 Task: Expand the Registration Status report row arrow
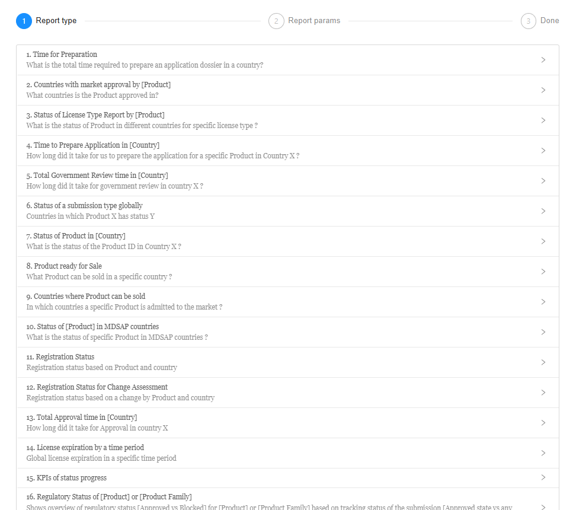(x=543, y=362)
